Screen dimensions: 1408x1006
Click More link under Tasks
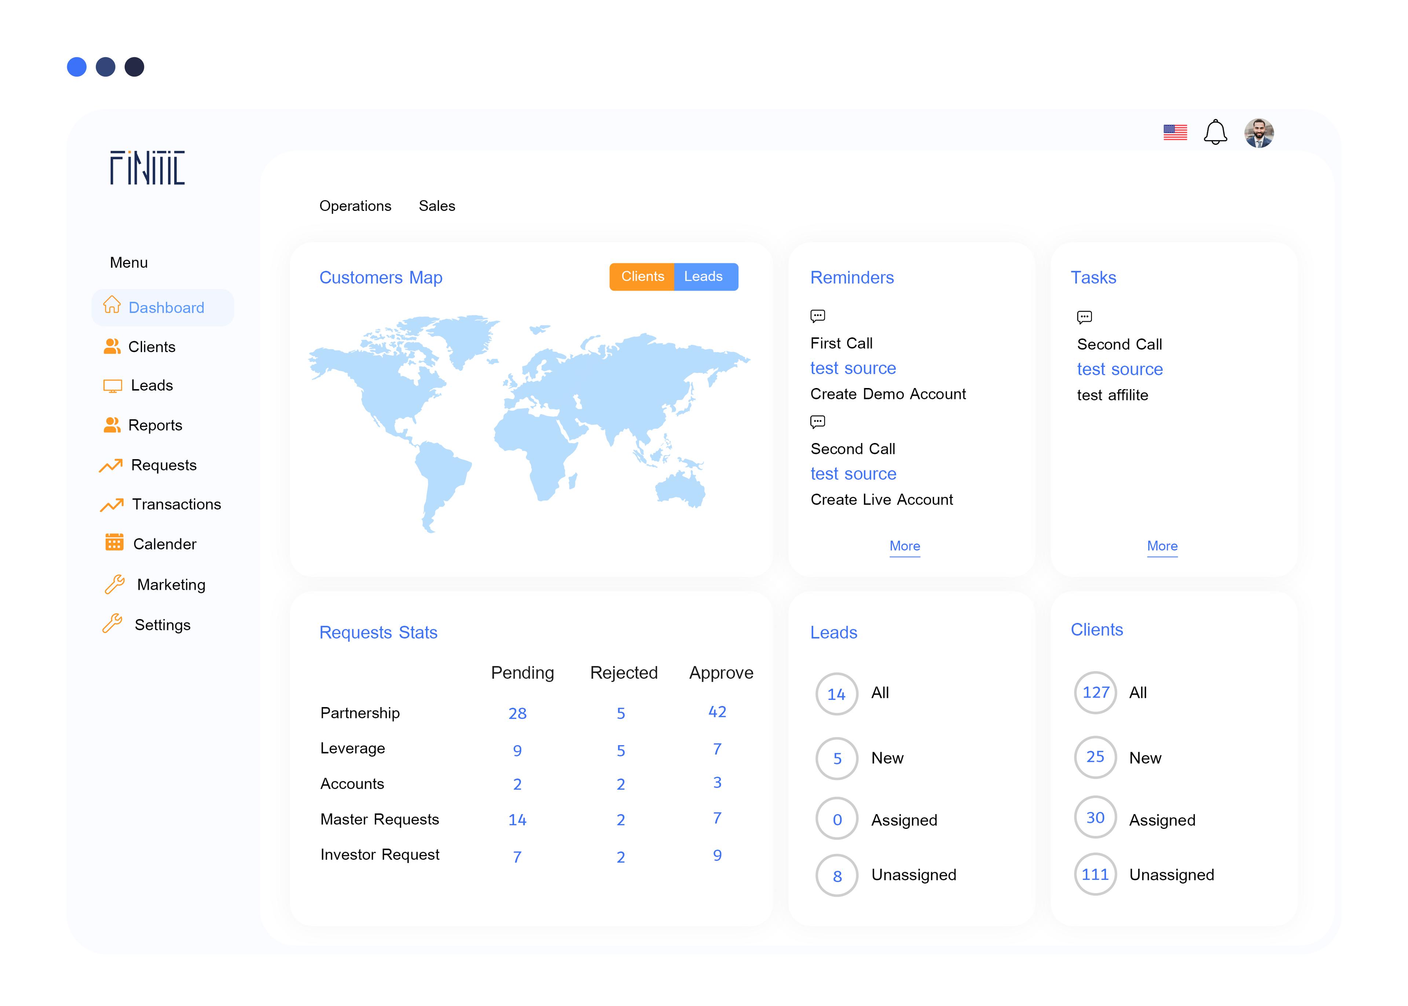1162,546
